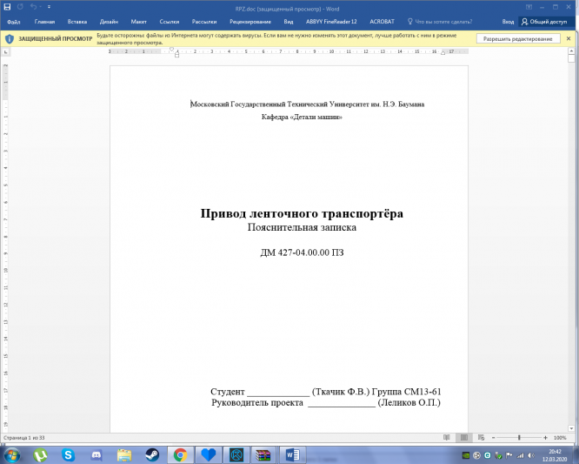Screen dimensions: 579x464
Task: Open Steam from the taskbar
Action: (x=152, y=455)
